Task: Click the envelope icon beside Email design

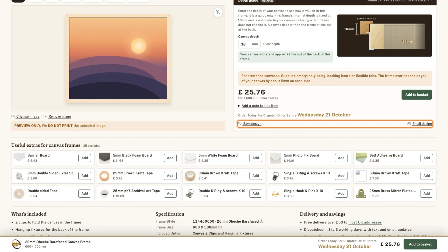Action: (x=409, y=123)
